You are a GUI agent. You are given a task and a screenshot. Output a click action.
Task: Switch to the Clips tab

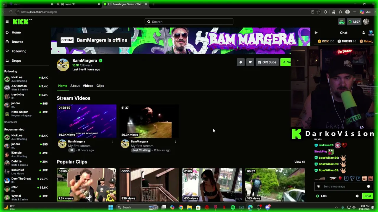(x=100, y=86)
